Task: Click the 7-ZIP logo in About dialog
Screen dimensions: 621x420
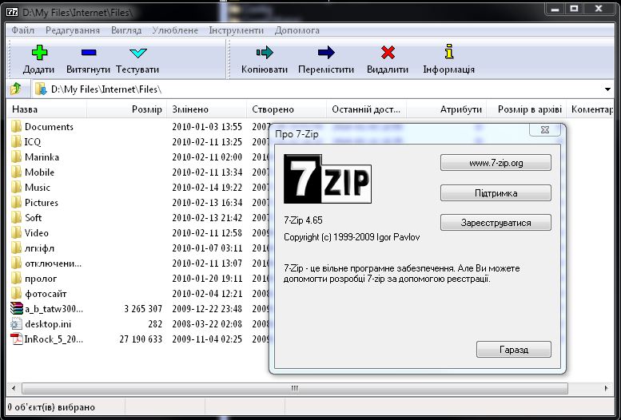Action: coord(328,179)
